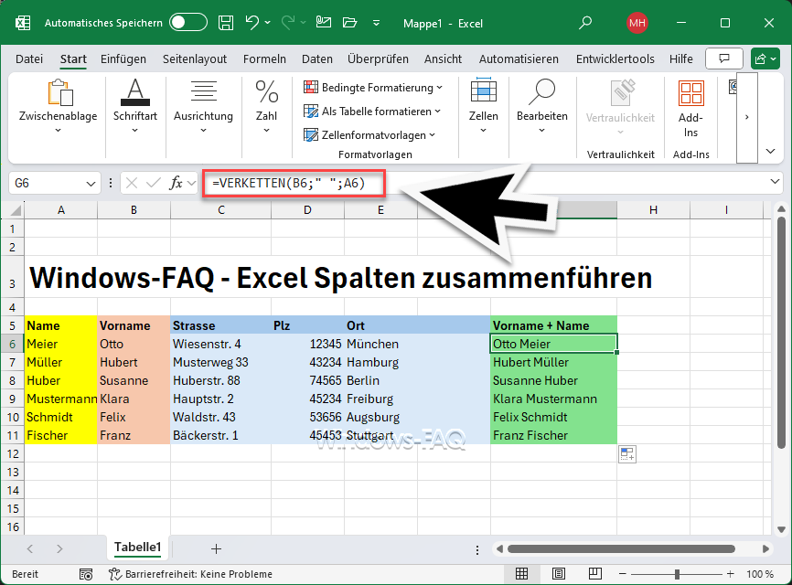Click the Undo arrow icon

[x=252, y=23]
